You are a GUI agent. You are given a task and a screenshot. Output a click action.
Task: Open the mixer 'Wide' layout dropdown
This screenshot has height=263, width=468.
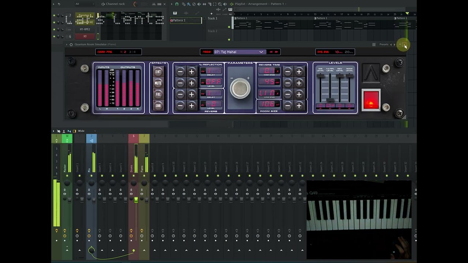tap(87, 131)
